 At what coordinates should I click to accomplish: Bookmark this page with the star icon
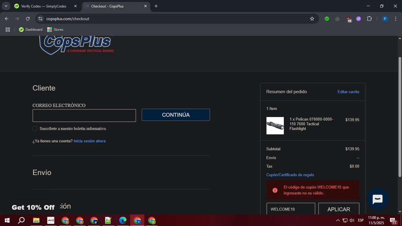(x=312, y=19)
